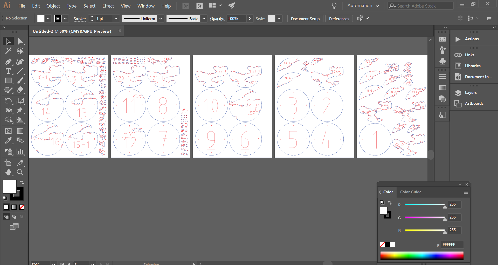Screen dimensions: 498x265
Task: Select the Rectangle tool
Action: tap(8, 81)
